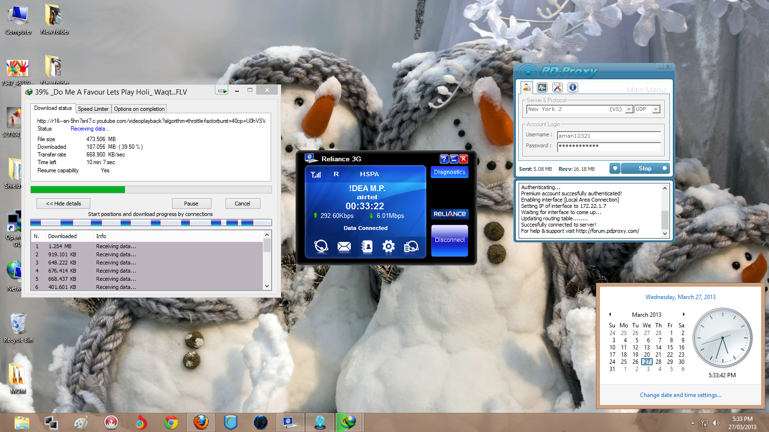The image size is (769, 432).
Task: Open Google Chrome from the taskbar
Action: click(171, 422)
